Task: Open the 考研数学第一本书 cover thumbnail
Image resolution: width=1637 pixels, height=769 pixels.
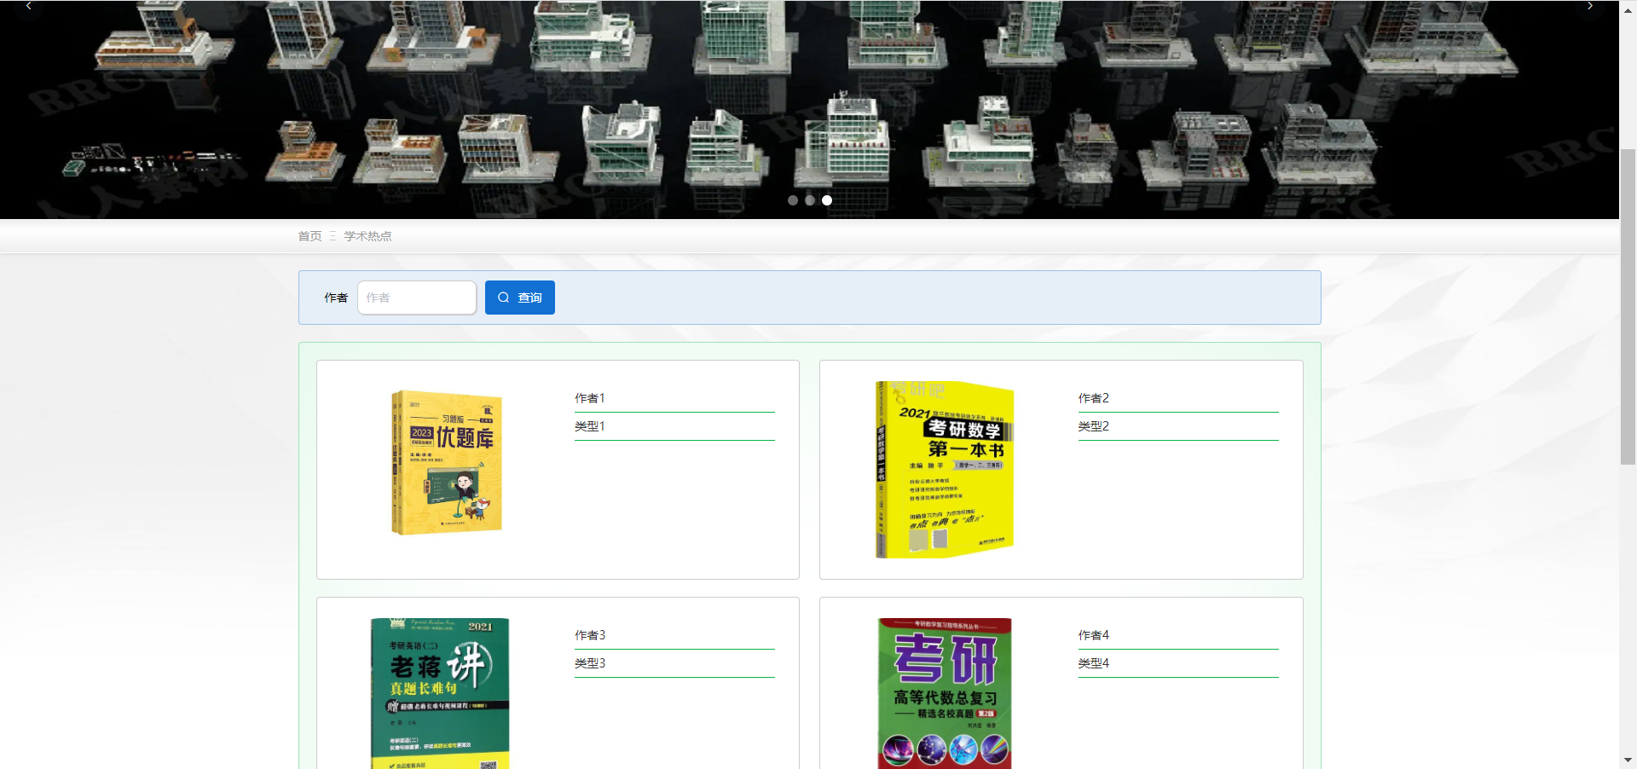Action: tap(945, 470)
